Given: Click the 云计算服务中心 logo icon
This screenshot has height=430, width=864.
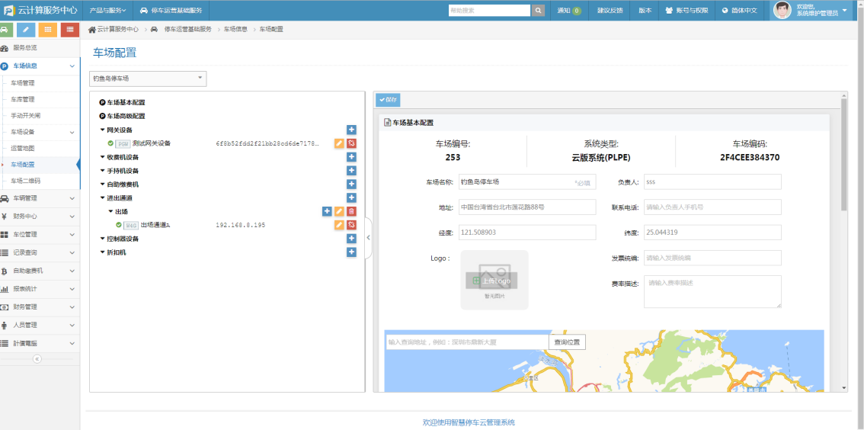Looking at the screenshot, I should pos(9,11).
